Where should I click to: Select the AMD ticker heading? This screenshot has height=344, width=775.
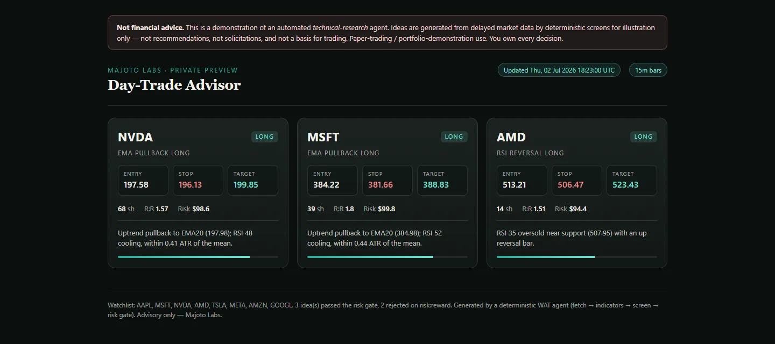[511, 137]
